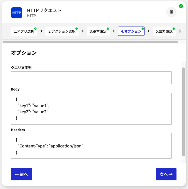Open the 1.アプリ選択 step tab
This screenshot has height=189, width=188.
coord(24,31)
